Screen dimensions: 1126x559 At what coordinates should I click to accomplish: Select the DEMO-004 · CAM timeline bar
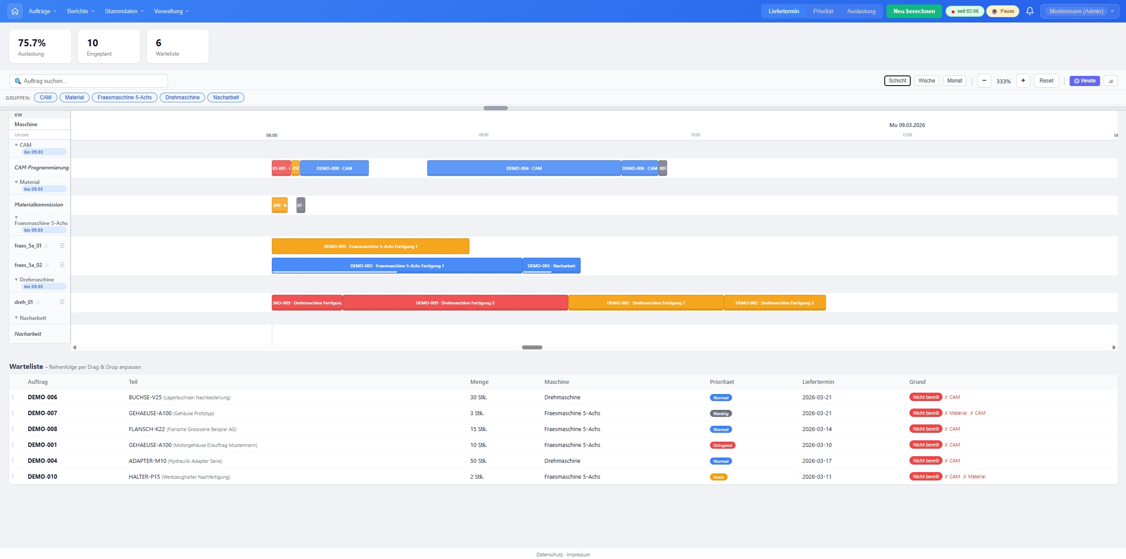(524, 168)
